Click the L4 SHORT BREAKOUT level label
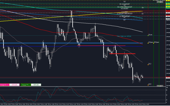 coord(125,14)
